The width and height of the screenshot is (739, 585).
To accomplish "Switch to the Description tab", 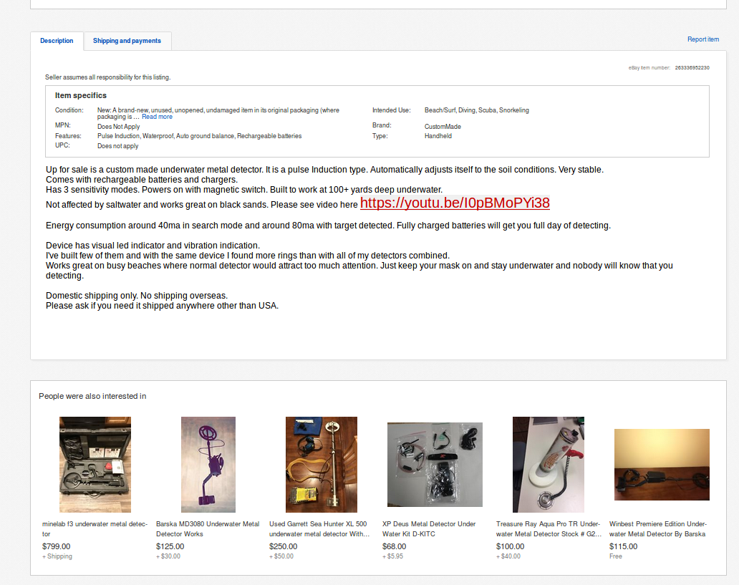I will (x=57, y=41).
